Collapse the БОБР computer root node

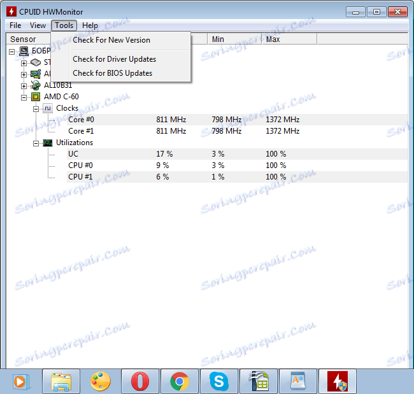(x=11, y=52)
